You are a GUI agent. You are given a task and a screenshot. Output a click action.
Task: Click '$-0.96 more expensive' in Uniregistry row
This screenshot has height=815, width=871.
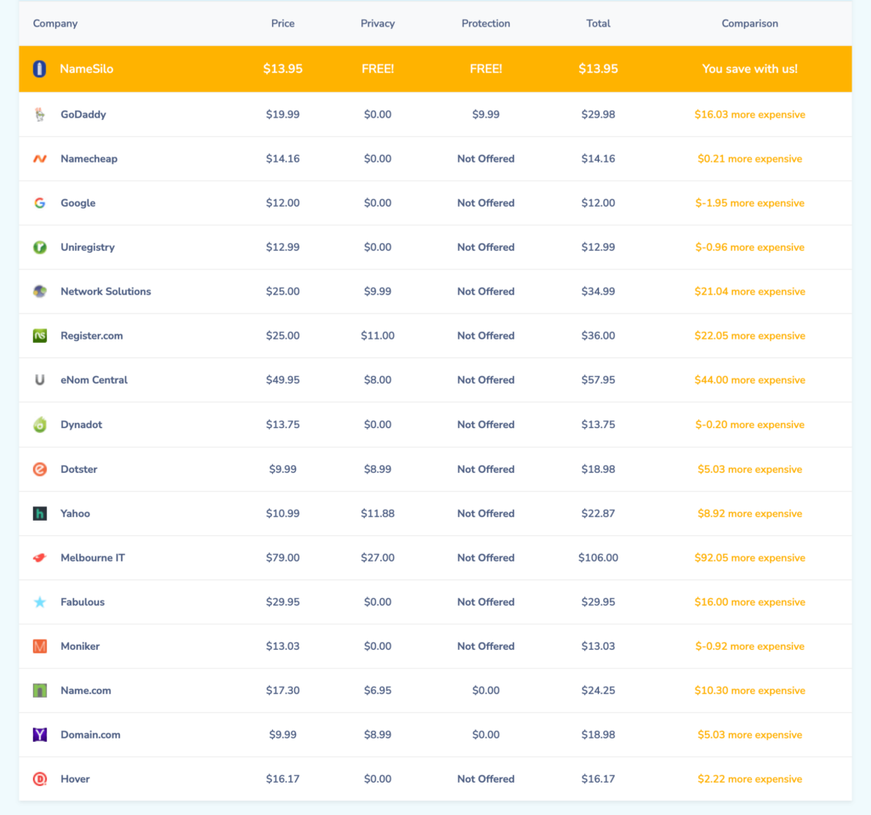pyautogui.click(x=750, y=248)
